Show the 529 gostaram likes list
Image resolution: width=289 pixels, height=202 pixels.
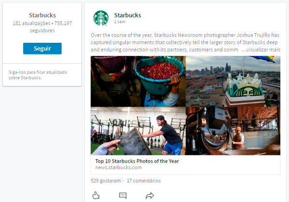click(105, 181)
